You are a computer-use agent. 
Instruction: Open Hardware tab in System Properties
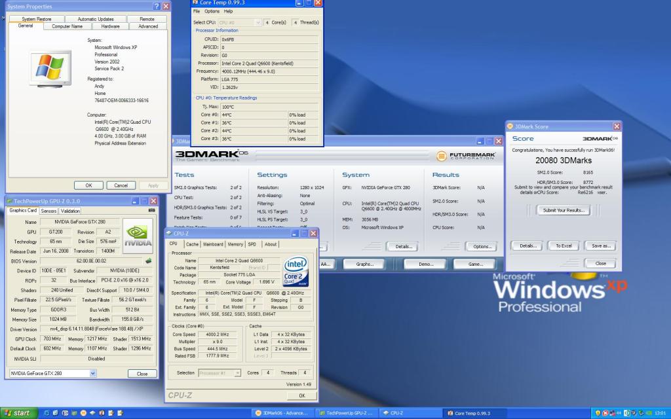110,26
